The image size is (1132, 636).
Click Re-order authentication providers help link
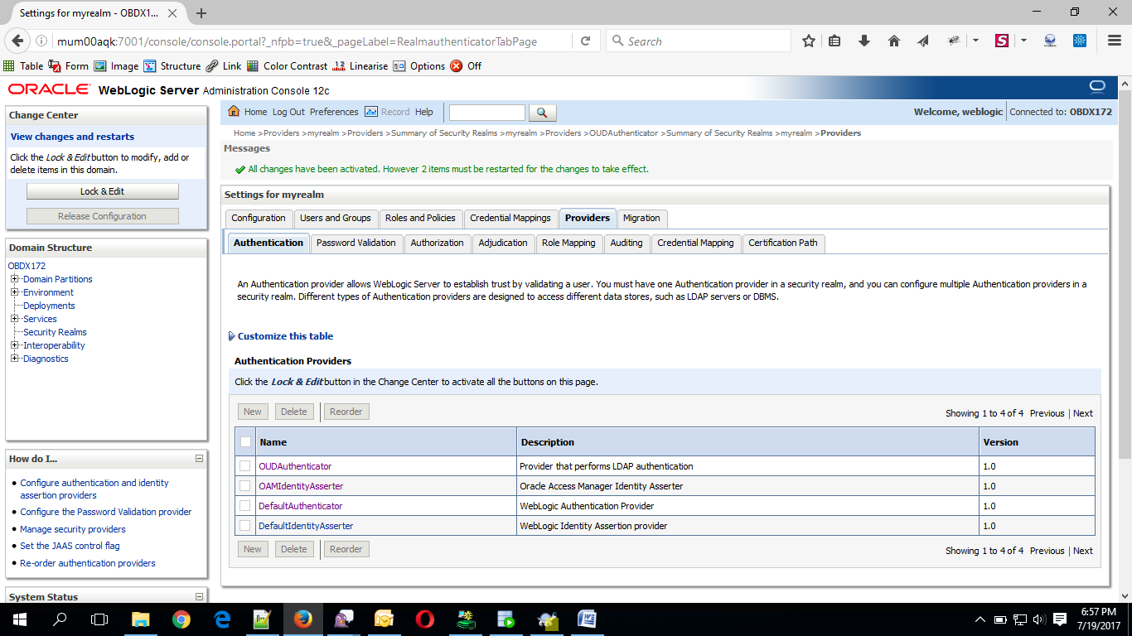coord(88,563)
